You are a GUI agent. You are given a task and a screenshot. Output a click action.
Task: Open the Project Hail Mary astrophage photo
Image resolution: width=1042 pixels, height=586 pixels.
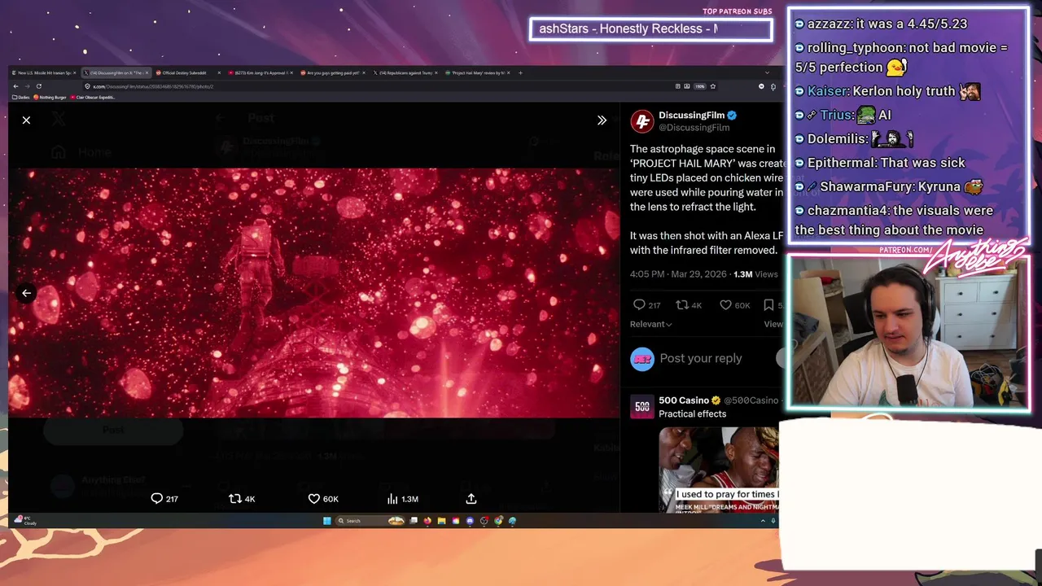313,293
